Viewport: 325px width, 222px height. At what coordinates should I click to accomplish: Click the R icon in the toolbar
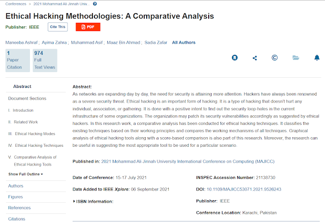pyautogui.click(x=235, y=57)
